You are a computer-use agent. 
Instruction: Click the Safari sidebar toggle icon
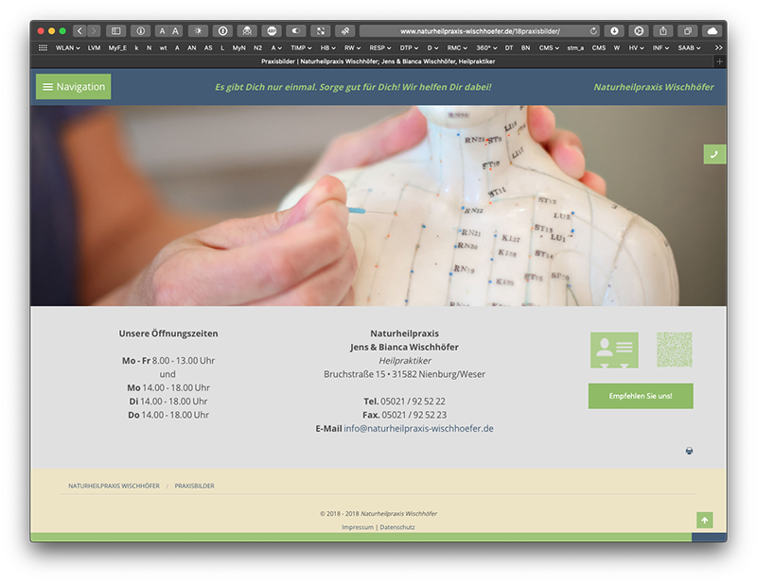(115, 31)
